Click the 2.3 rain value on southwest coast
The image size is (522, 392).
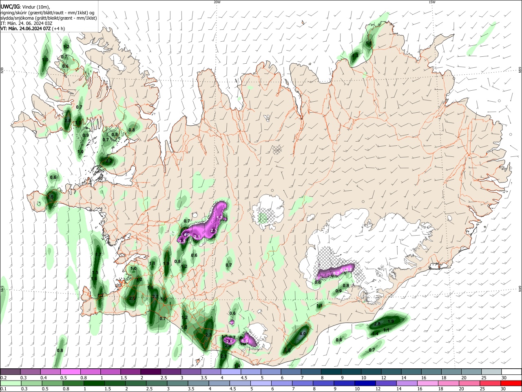208,335
